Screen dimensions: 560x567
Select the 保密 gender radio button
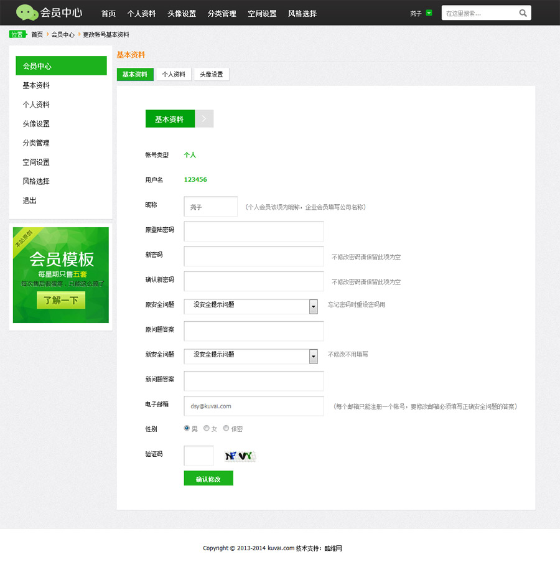226,428
